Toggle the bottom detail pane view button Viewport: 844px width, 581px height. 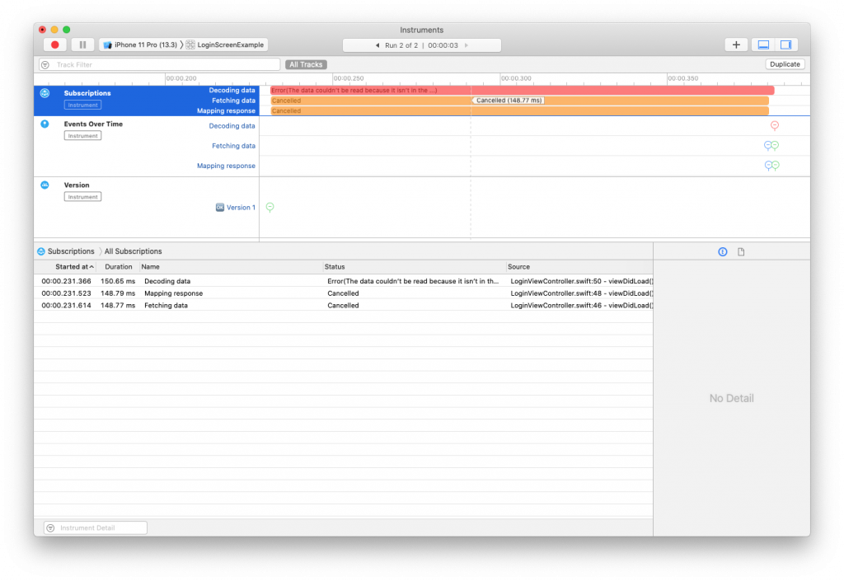(763, 45)
